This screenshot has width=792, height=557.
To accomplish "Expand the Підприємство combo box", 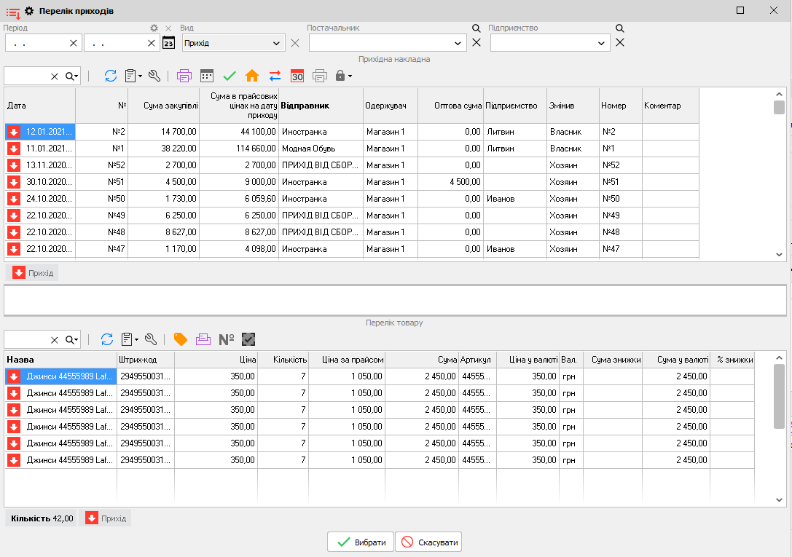I will [x=602, y=44].
